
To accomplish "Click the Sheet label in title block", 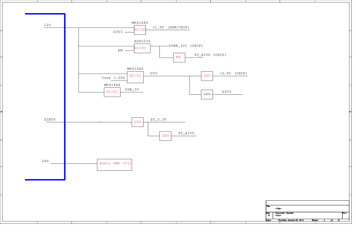I will pos(315,220).
